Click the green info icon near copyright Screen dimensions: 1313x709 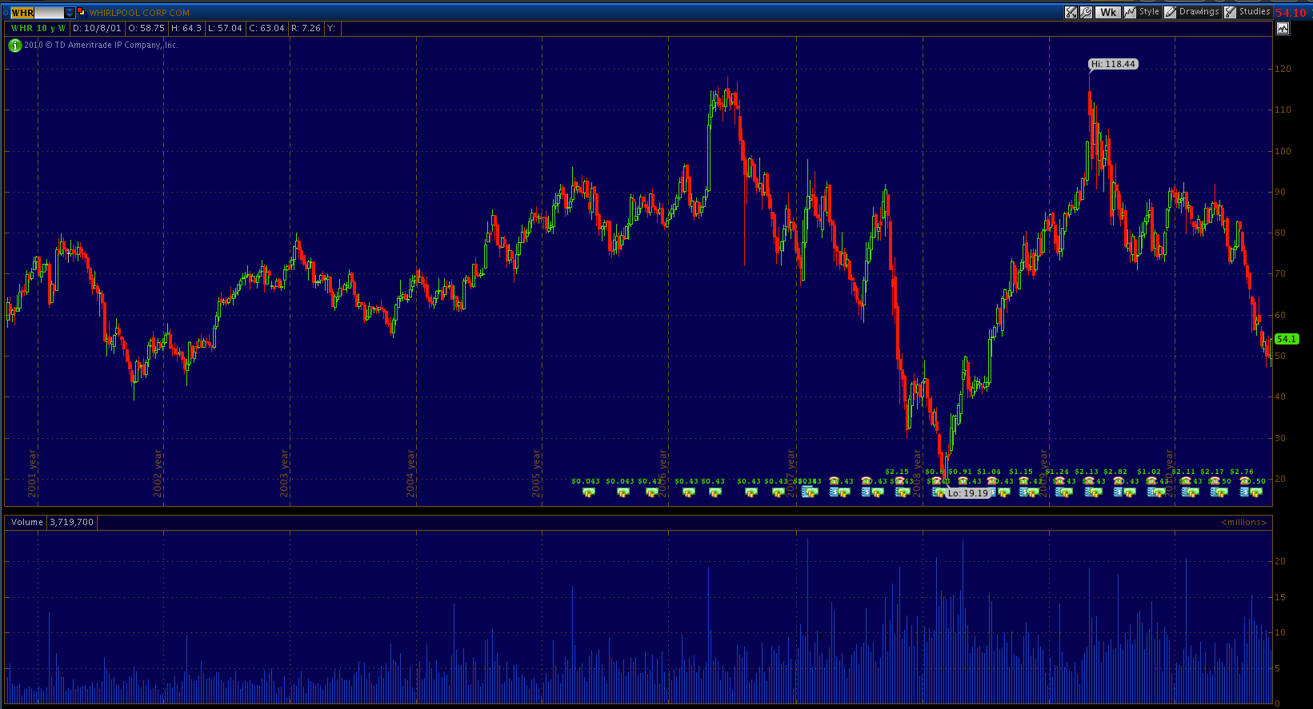[x=14, y=46]
